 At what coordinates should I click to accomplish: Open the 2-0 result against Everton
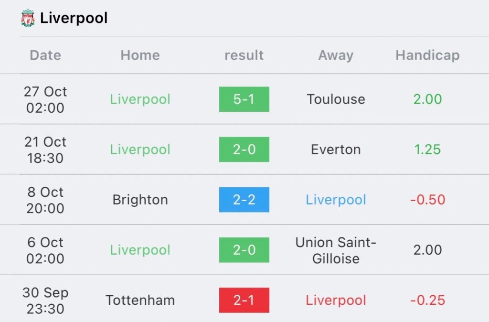click(244, 150)
